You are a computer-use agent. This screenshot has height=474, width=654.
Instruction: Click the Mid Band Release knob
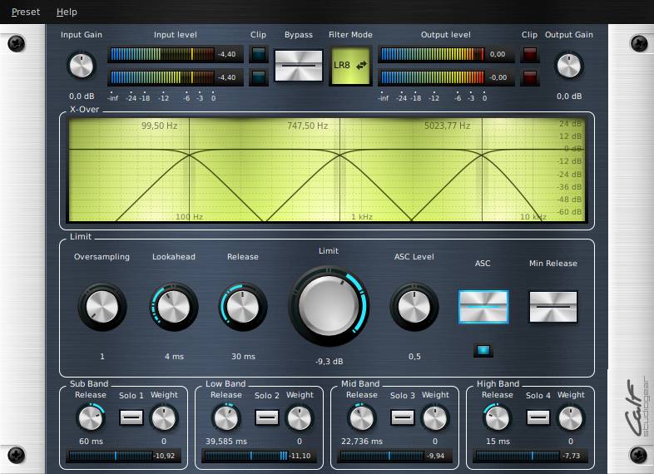point(362,417)
